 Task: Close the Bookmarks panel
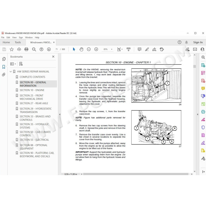coord(53,57)
